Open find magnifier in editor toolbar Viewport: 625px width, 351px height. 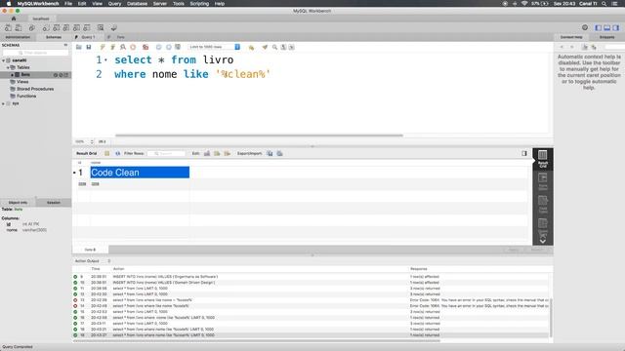tap(274, 48)
